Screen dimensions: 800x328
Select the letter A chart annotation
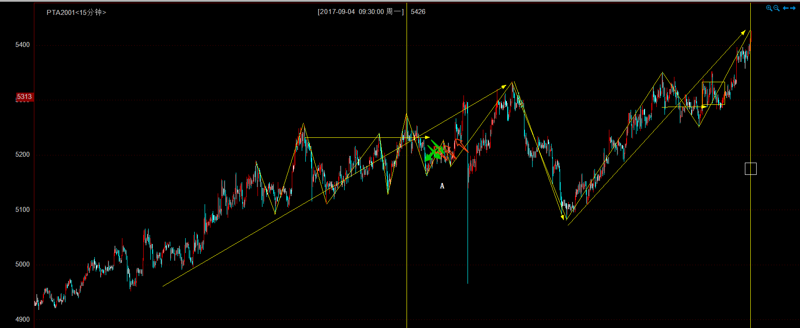[442, 186]
